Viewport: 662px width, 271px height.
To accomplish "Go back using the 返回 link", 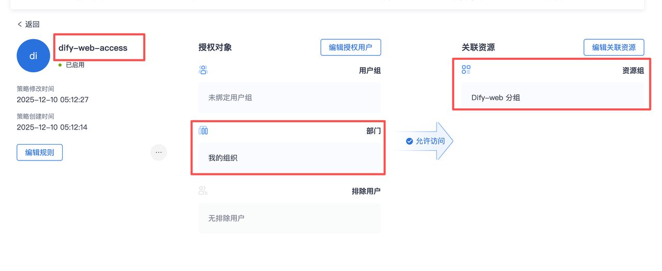I will 28,24.
